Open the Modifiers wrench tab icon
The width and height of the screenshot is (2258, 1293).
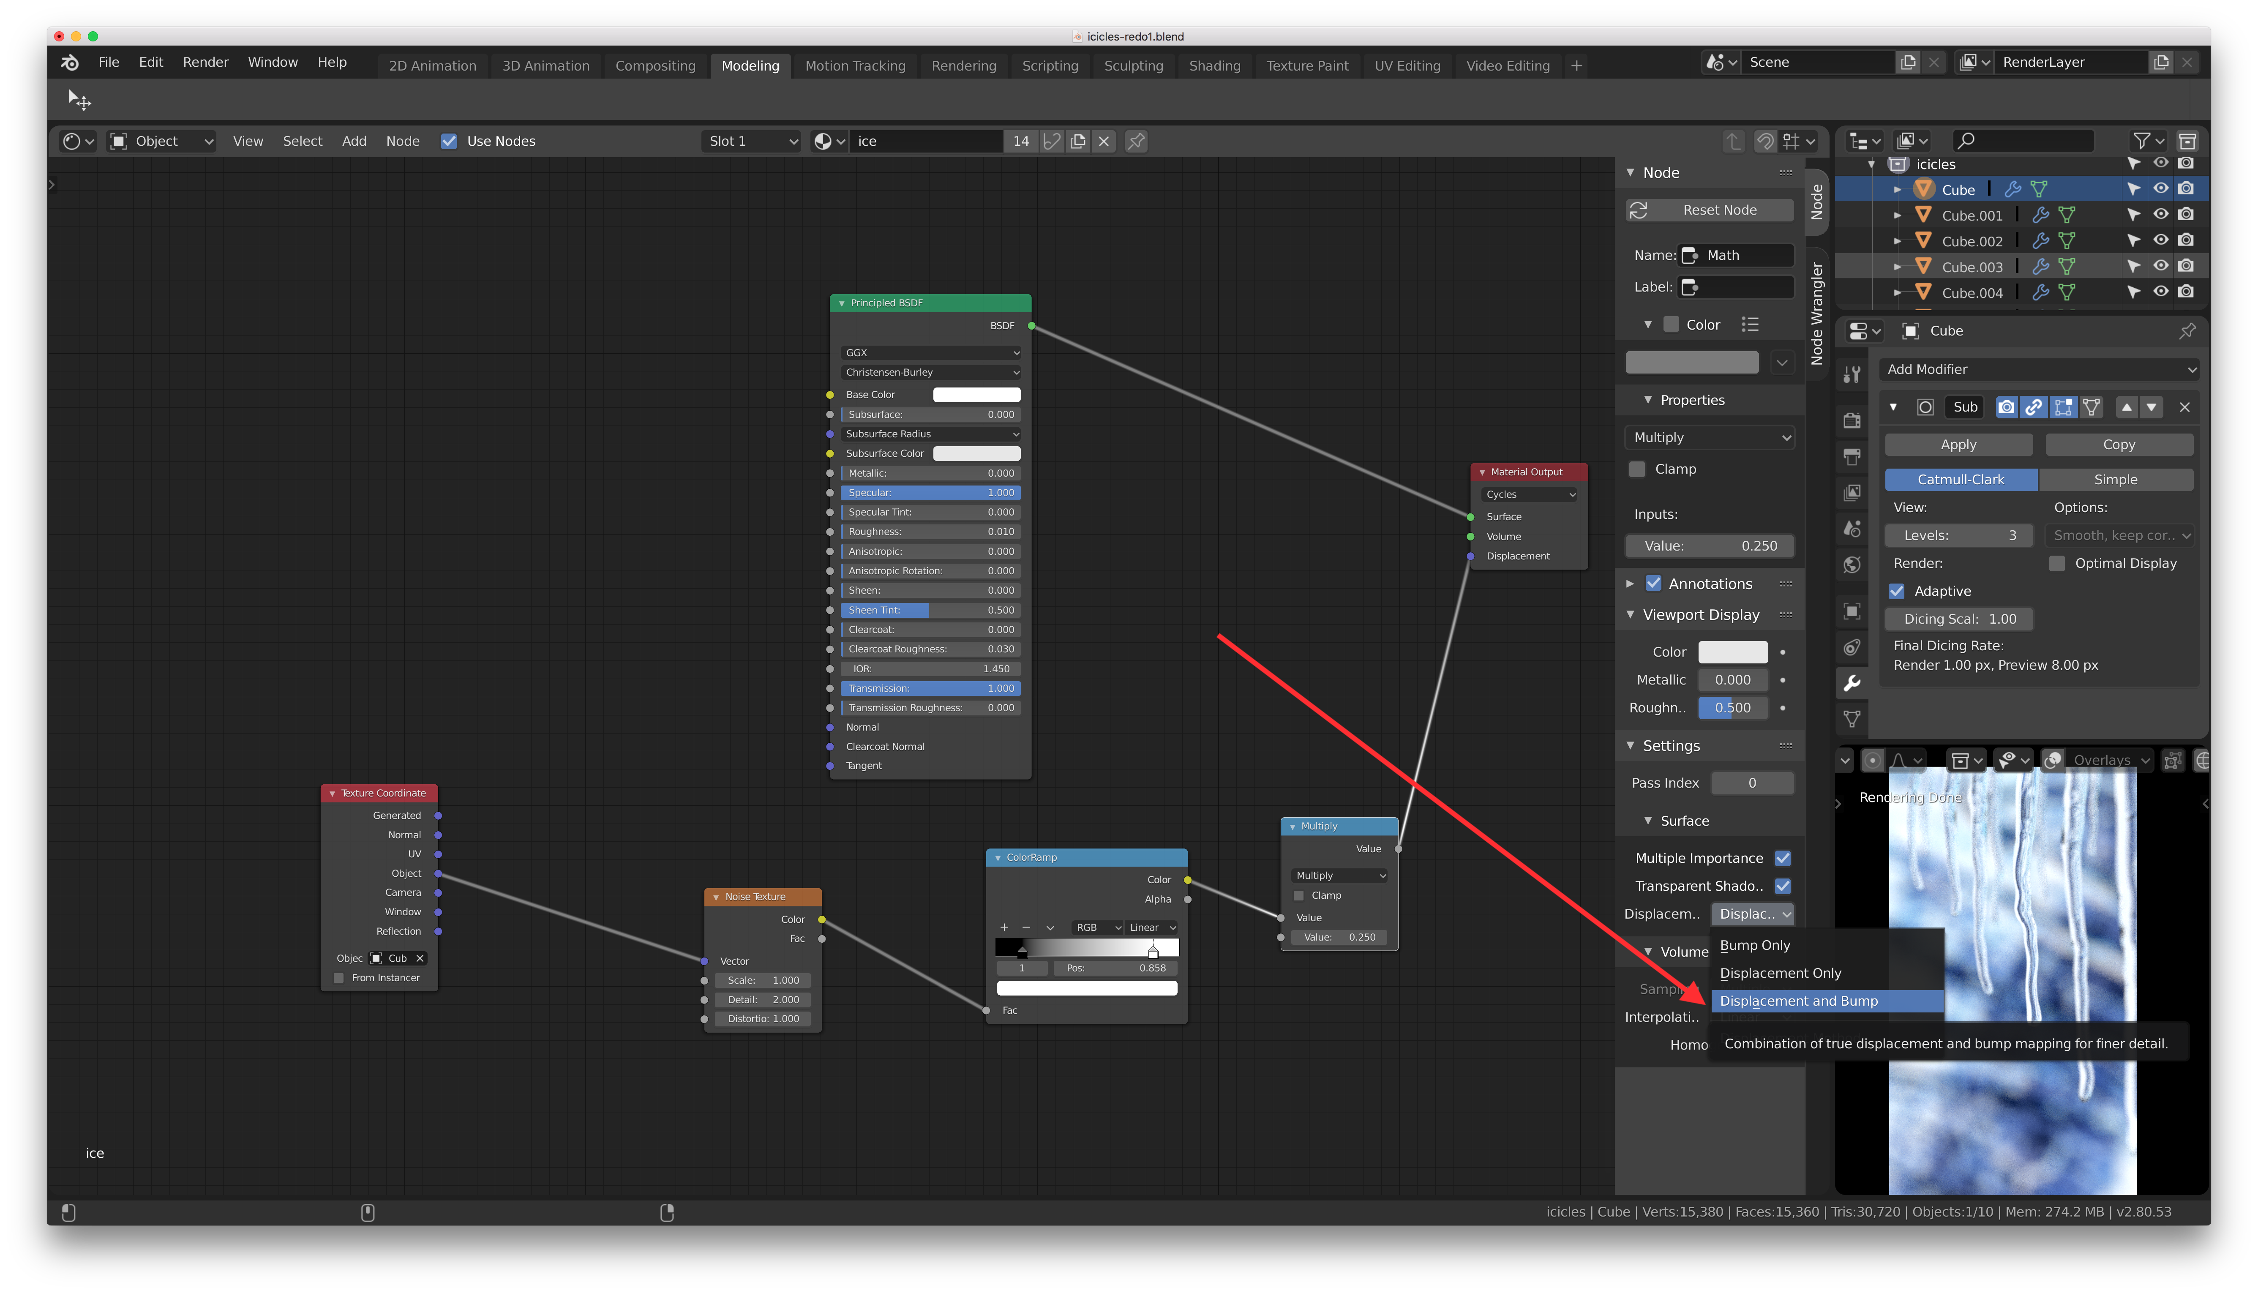[x=1852, y=683]
